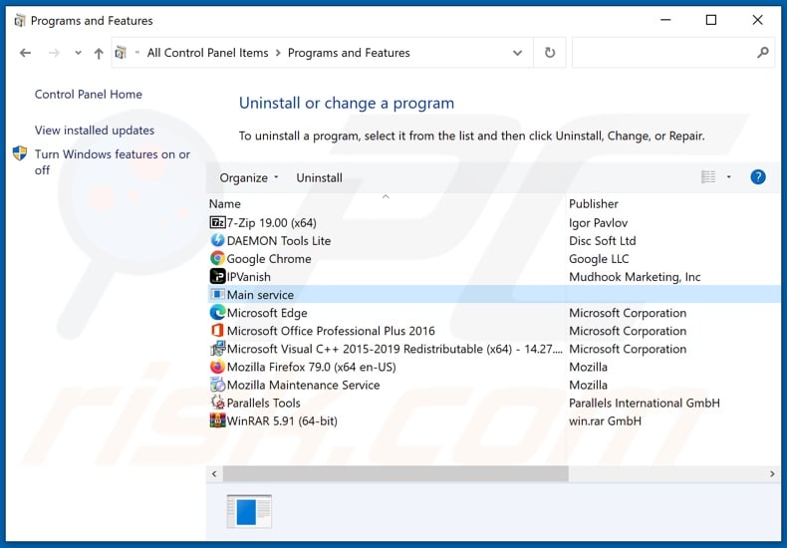Click the search magnifier icon
787x548 pixels.
762,52
